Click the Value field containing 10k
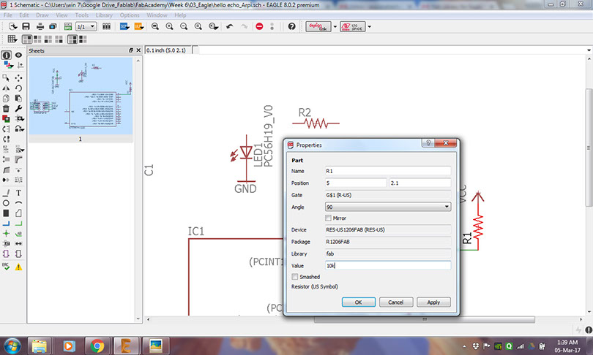The image size is (593, 355). point(387,266)
